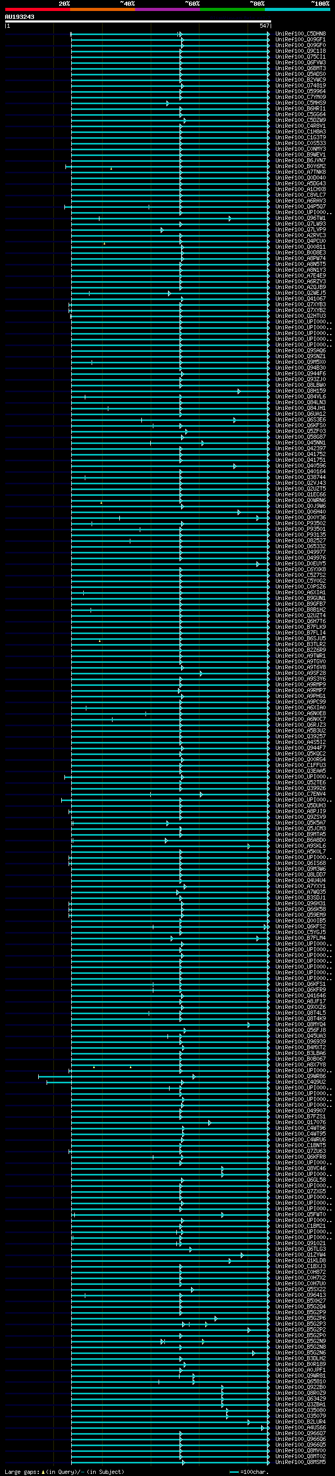The image size is (335, 1476).
Task: Click hit label UniRef100_Q75CI1
Action: (300, 57)
